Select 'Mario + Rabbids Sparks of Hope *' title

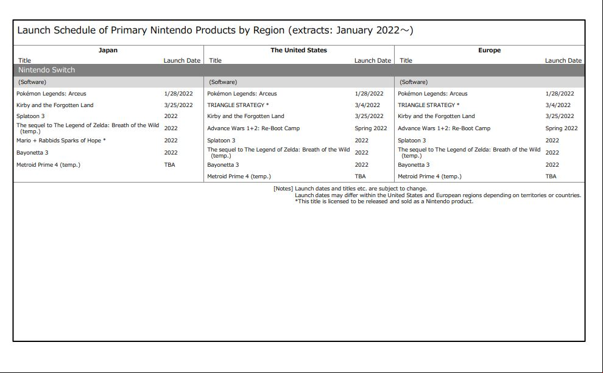[x=61, y=141]
